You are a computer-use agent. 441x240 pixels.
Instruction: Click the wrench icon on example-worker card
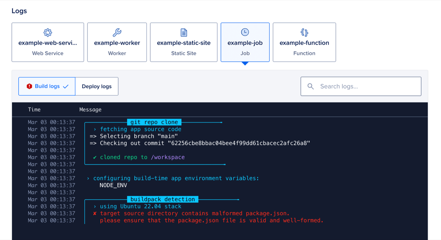pos(117,32)
